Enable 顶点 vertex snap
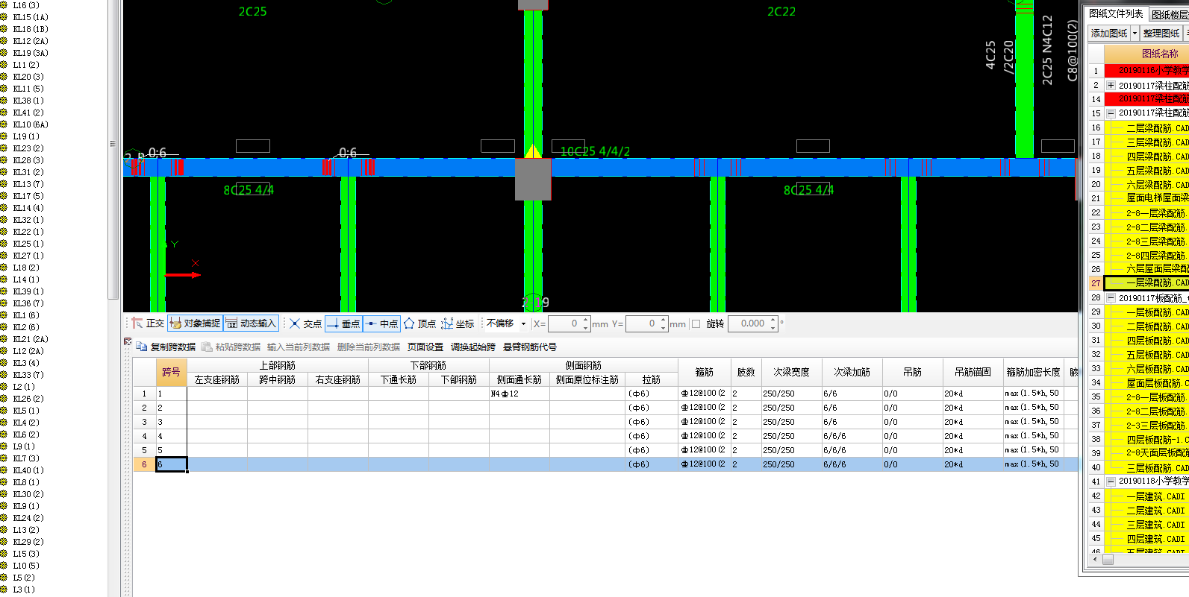Screen dimensions: 1189x597 (x=419, y=323)
